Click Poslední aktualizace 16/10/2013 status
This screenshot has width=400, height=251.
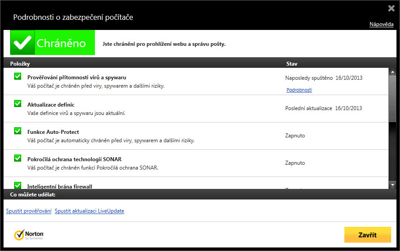[324, 108]
